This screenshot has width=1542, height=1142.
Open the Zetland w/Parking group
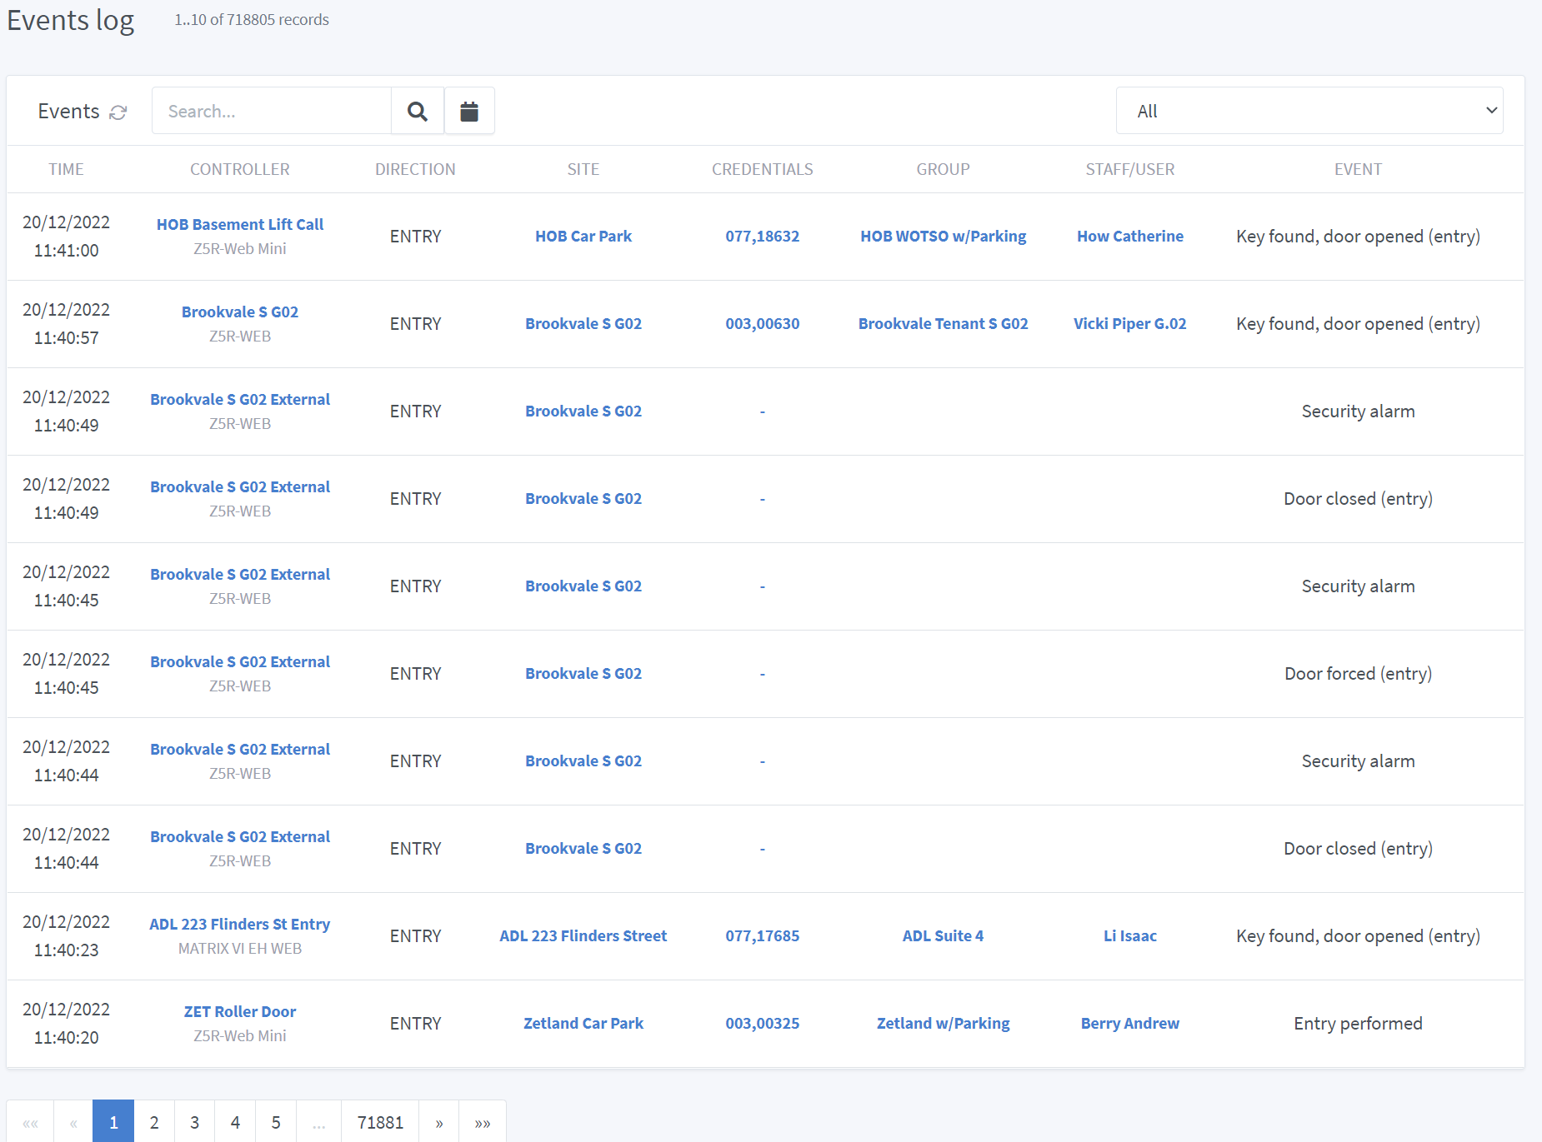coord(943,1023)
